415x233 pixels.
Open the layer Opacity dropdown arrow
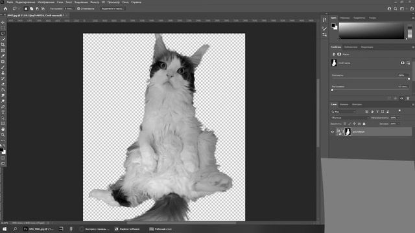[398, 118]
